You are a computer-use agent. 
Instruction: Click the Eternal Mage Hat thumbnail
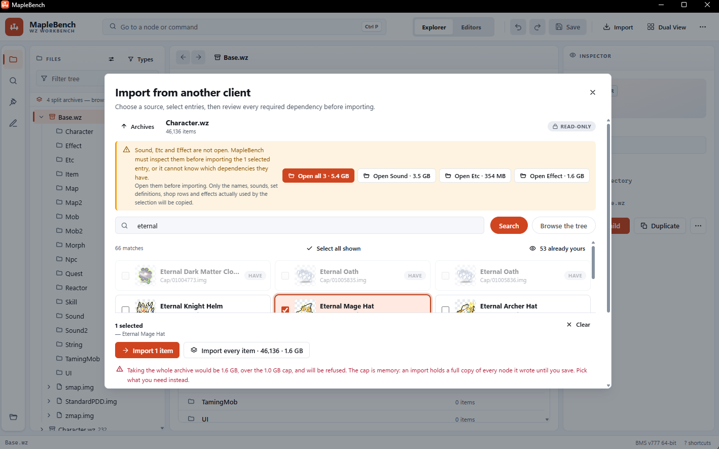tap(305, 306)
